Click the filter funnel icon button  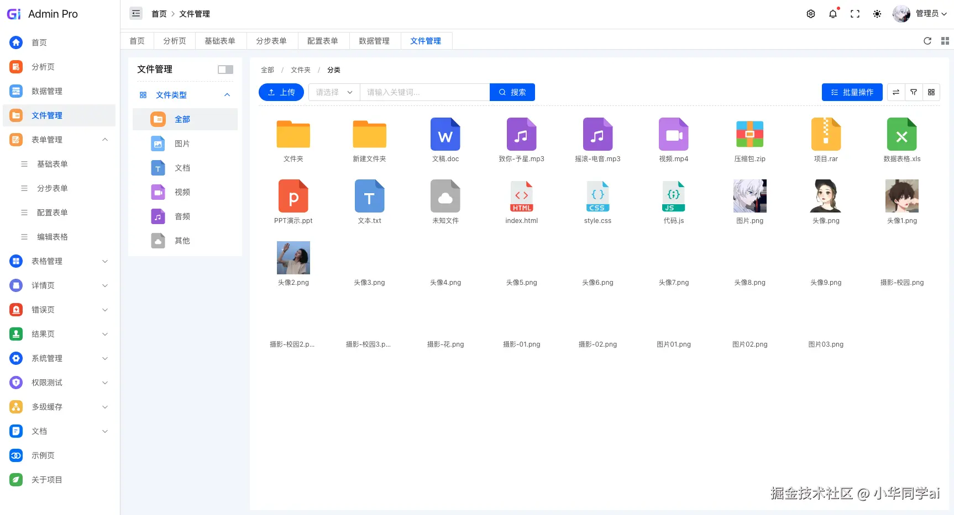[914, 92]
